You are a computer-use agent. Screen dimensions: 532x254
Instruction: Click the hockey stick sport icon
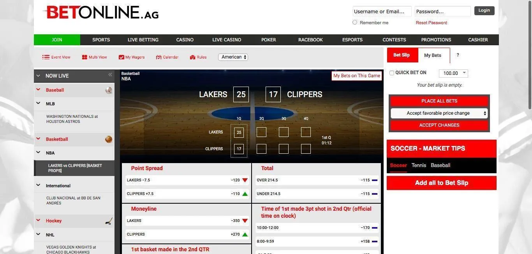pos(109,221)
